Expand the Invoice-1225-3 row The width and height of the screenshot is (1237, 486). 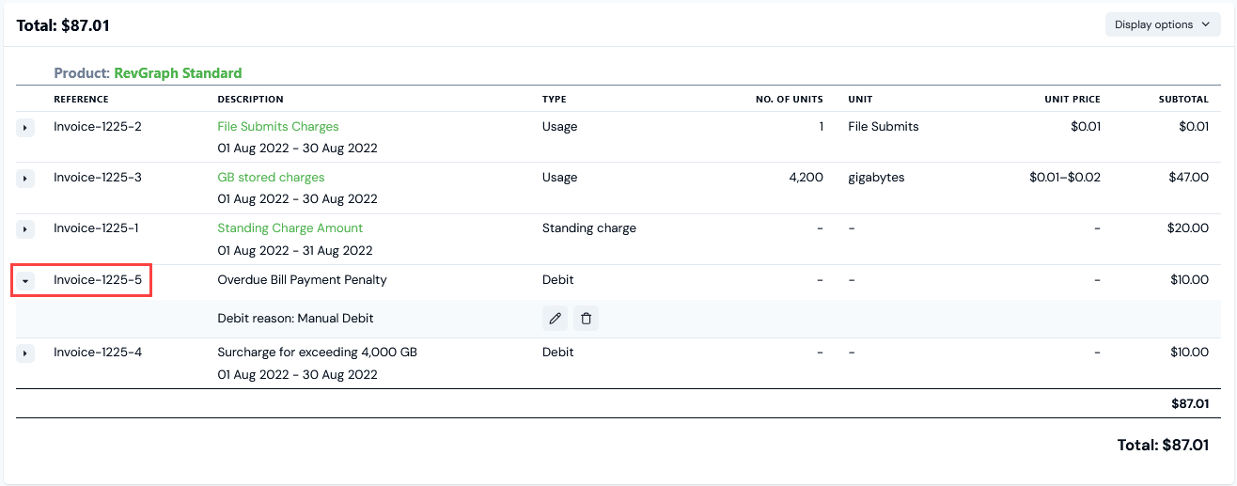tap(25, 178)
